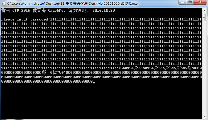Click '爱琴海' in the console header line
This screenshot has width=208, height=120.
(x=39, y=11)
